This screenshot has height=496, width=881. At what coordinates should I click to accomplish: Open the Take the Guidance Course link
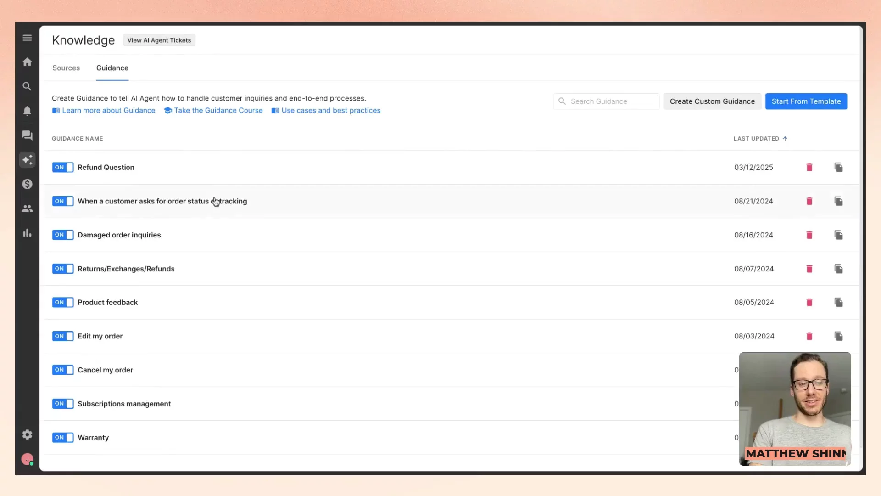(218, 111)
